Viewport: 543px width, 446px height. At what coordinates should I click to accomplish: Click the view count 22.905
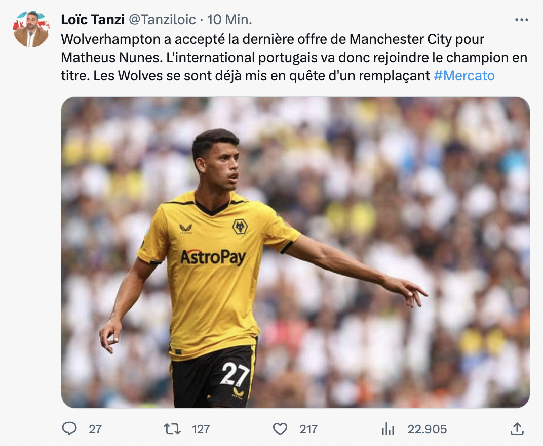coord(427,429)
